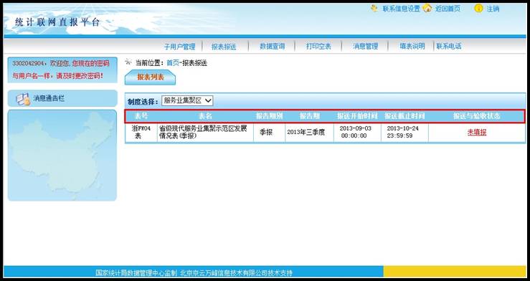Click the 消息通告栏 panel icon

pos(23,99)
